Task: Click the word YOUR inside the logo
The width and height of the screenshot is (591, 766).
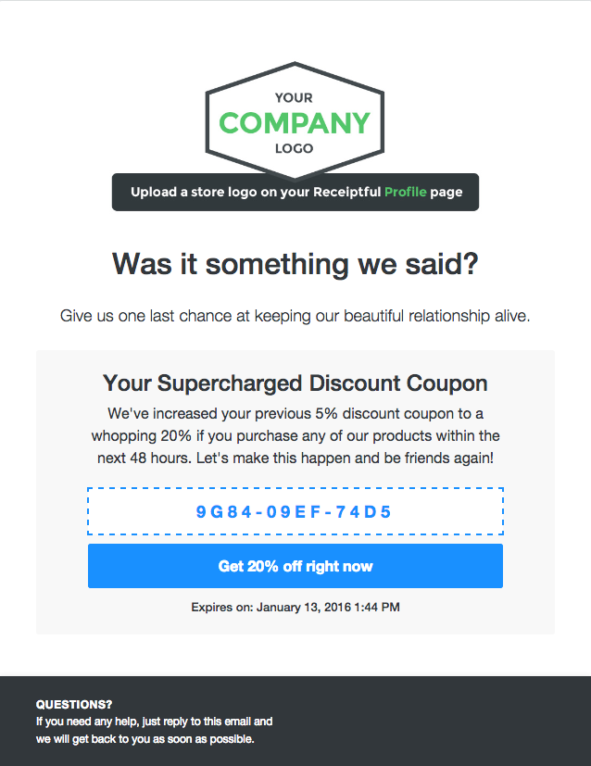Action: (x=294, y=97)
